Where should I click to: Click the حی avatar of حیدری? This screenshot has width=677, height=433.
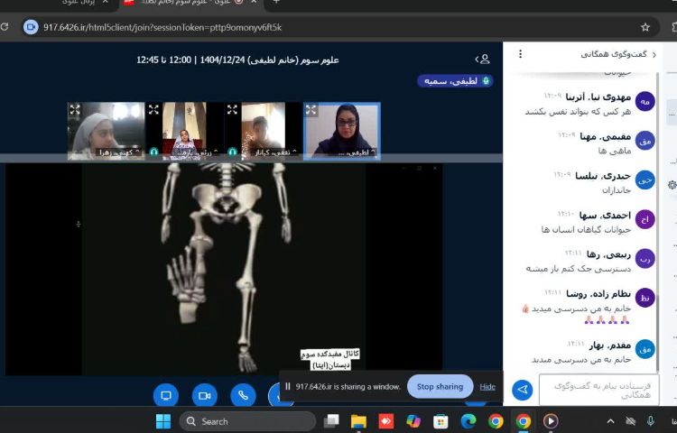coord(645,180)
